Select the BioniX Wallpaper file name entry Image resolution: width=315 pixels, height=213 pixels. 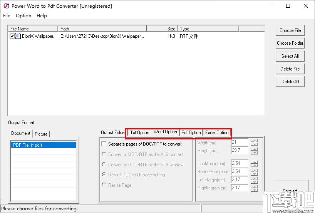tap(39, 36)
